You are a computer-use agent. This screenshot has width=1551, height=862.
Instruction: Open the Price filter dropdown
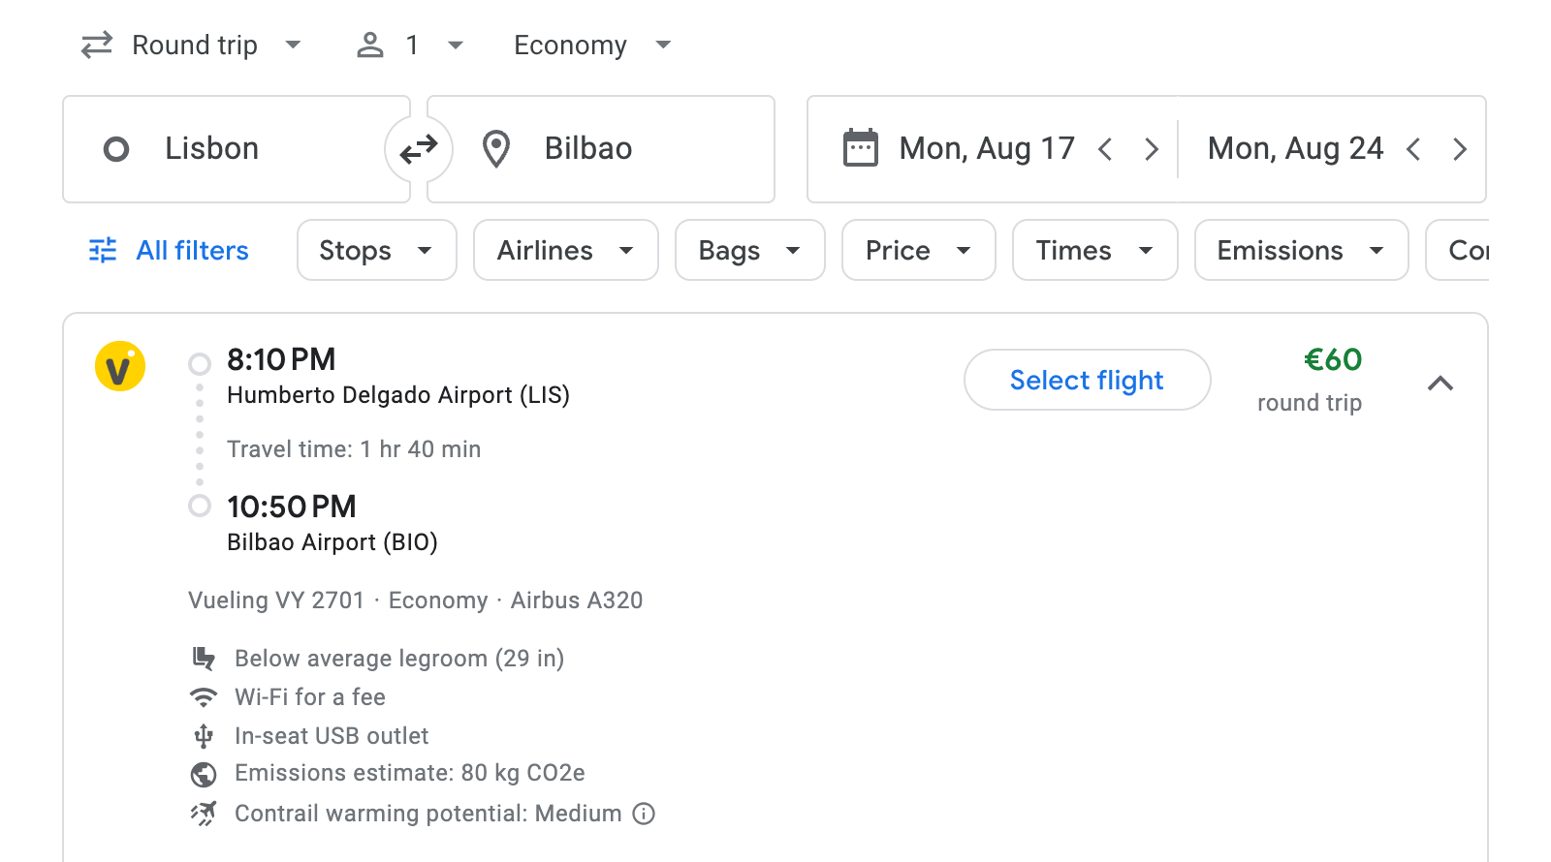click(x=917, y=250)
